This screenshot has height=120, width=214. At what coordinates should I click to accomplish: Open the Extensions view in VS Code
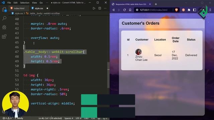point(4,36)
